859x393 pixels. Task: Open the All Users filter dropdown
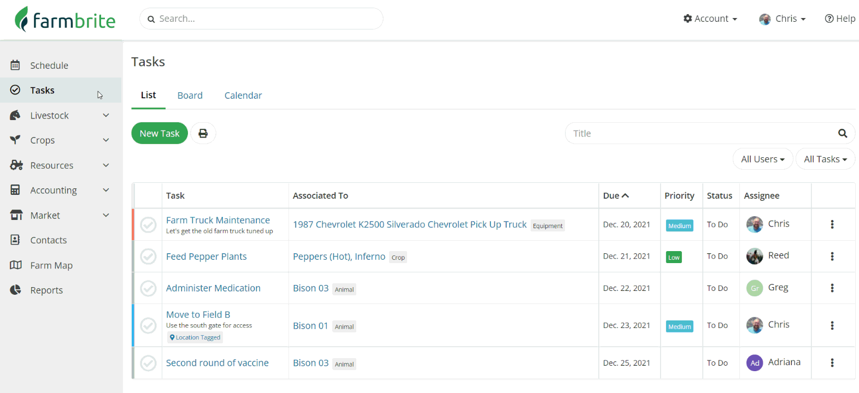tap(762, 159)
